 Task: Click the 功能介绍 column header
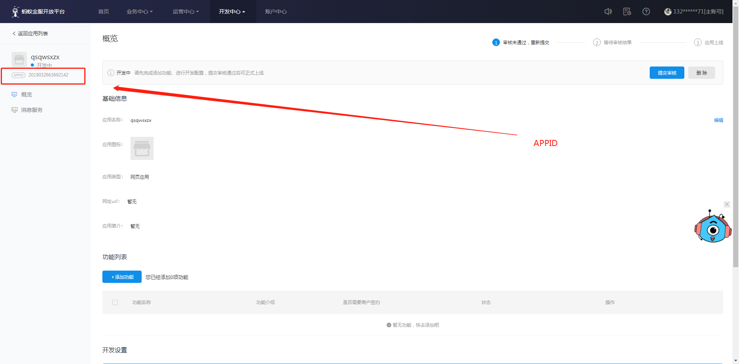click(266, 303)
